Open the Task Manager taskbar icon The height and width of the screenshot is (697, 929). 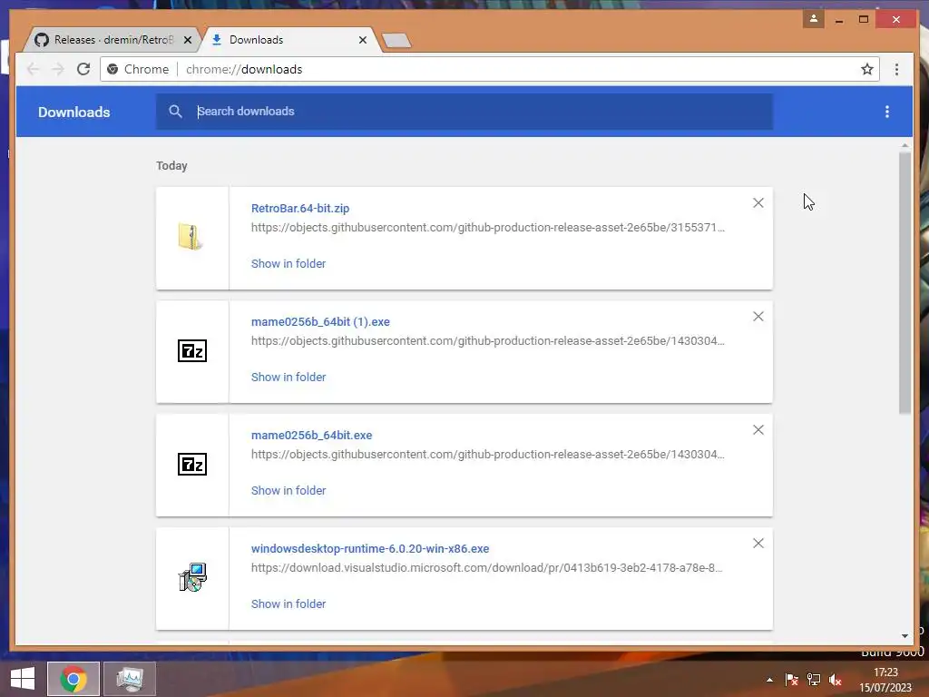point(130,679)
